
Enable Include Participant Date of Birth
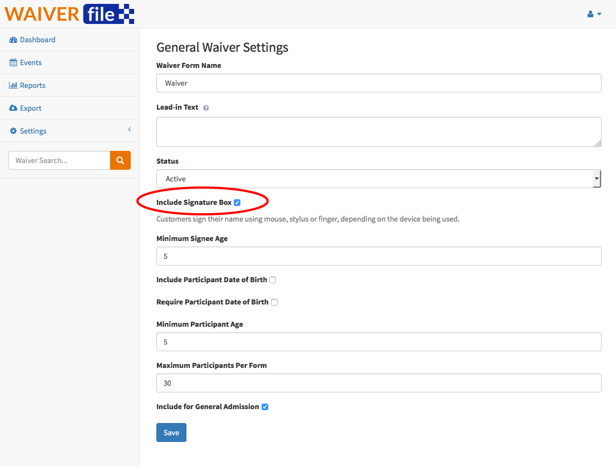(272, 279)
